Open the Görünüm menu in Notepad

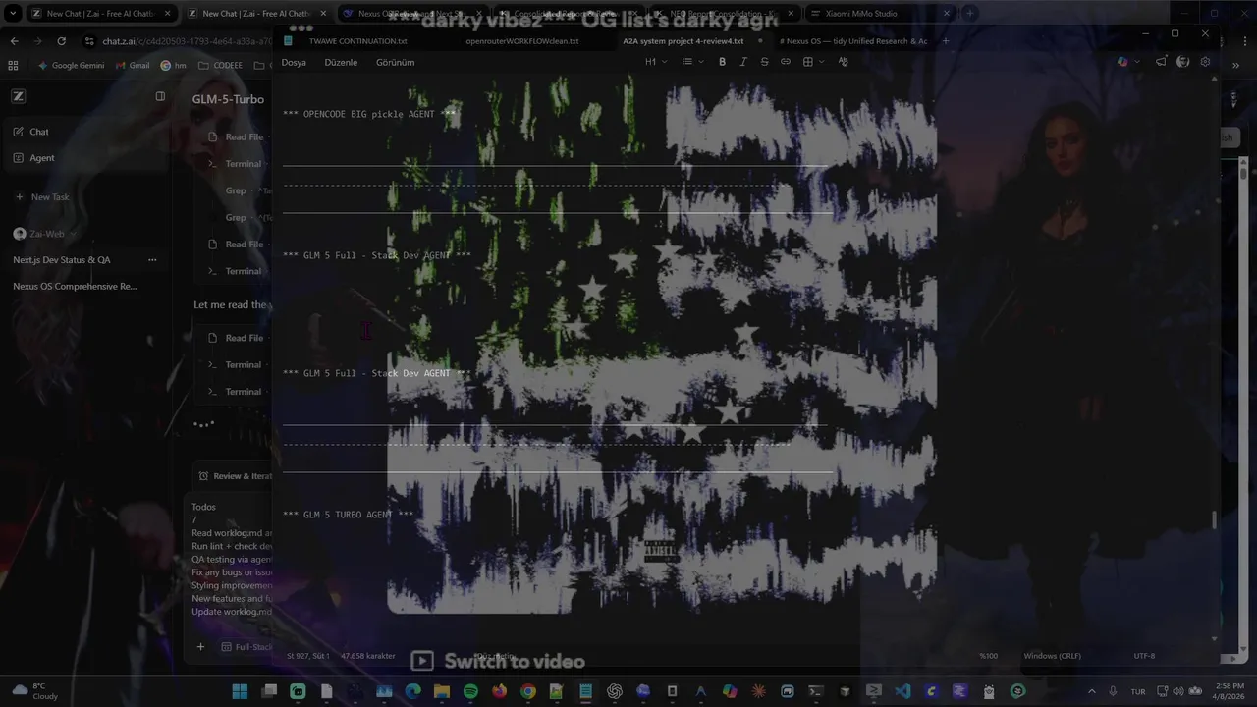point(396,62)
